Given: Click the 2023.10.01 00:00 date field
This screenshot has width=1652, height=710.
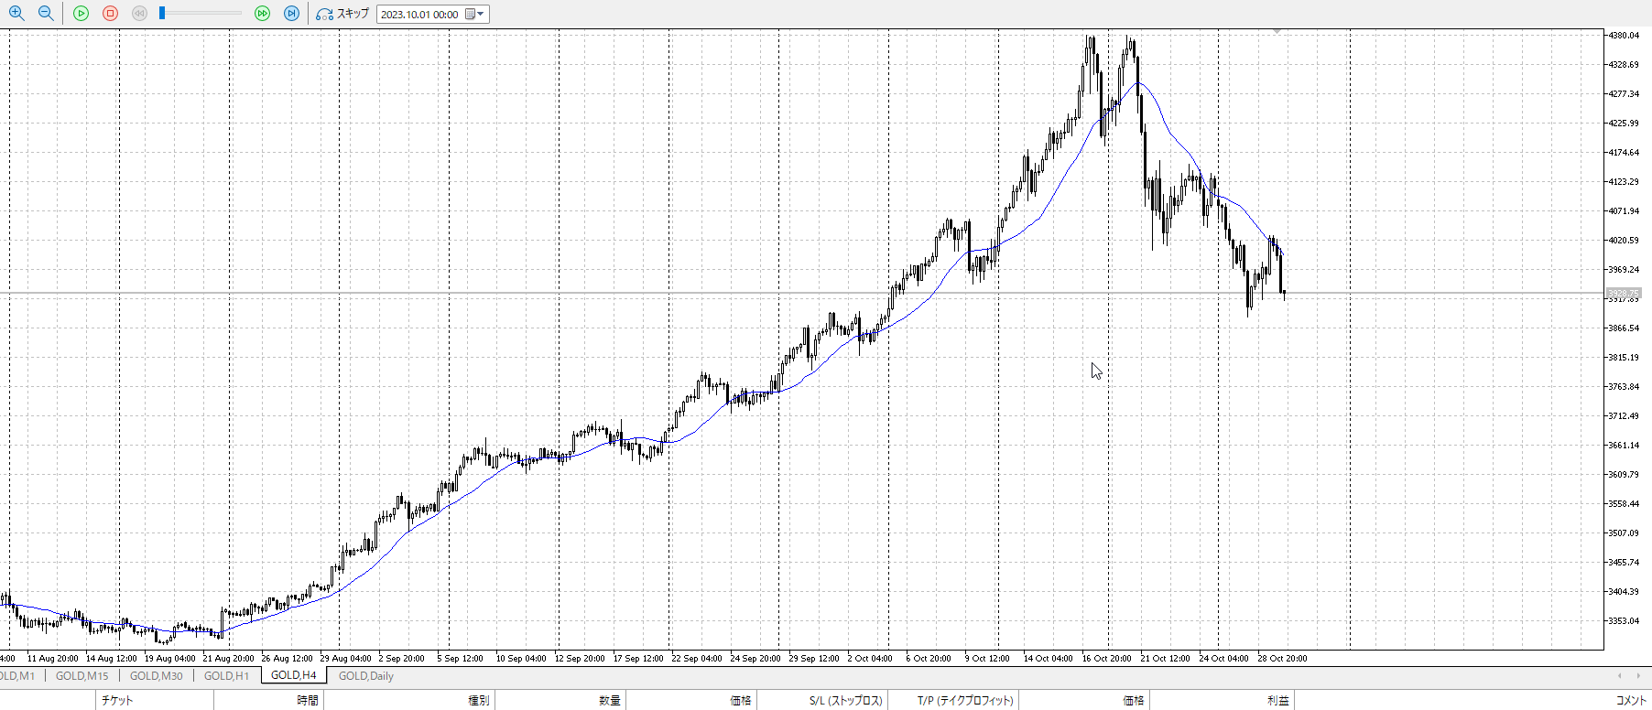Looking at the screenshot, I should (x=420, y=15).
